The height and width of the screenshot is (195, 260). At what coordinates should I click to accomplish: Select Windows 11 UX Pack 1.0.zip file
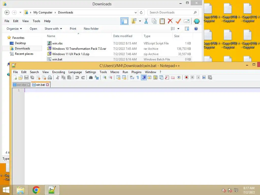coord(71,54)
